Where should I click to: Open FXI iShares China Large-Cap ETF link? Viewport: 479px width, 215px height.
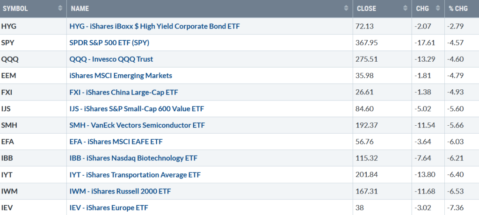coord(123,92)
